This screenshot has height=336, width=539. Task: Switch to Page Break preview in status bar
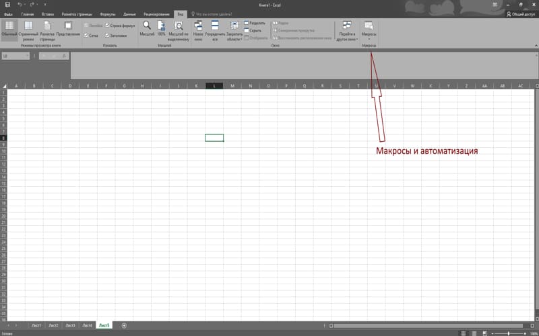tap(484, 333)
